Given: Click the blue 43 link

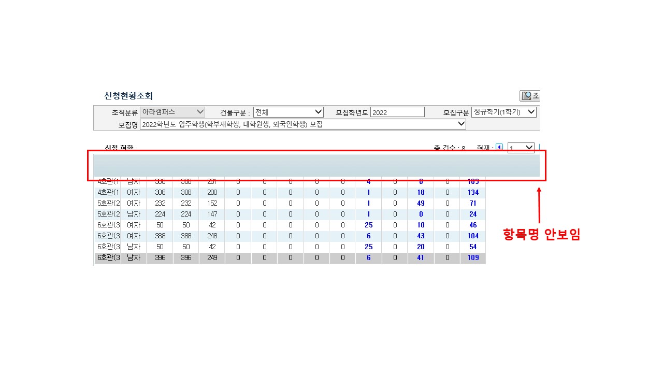Looking at the screenshot, I should [421, 236].
